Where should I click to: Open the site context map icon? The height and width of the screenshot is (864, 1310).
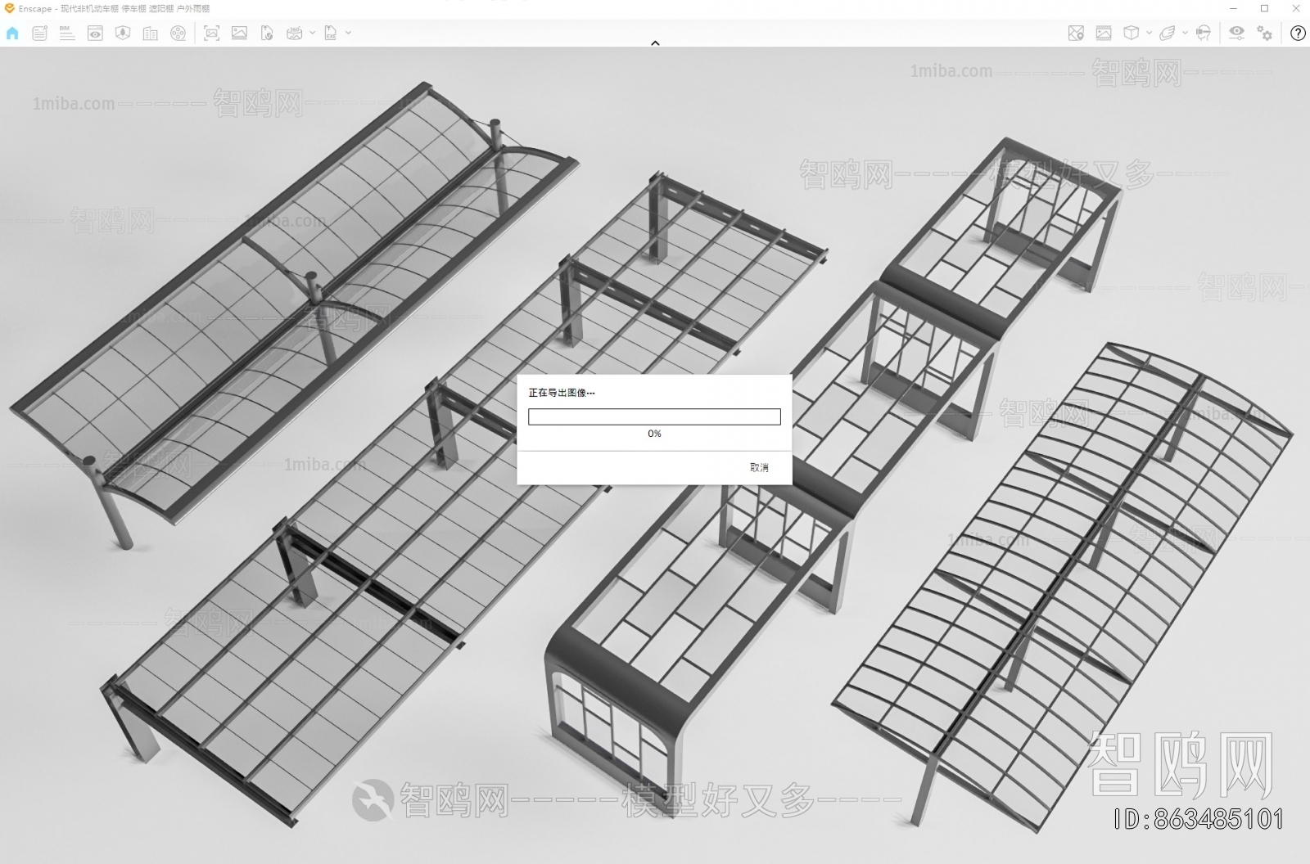pos(1076,34)
